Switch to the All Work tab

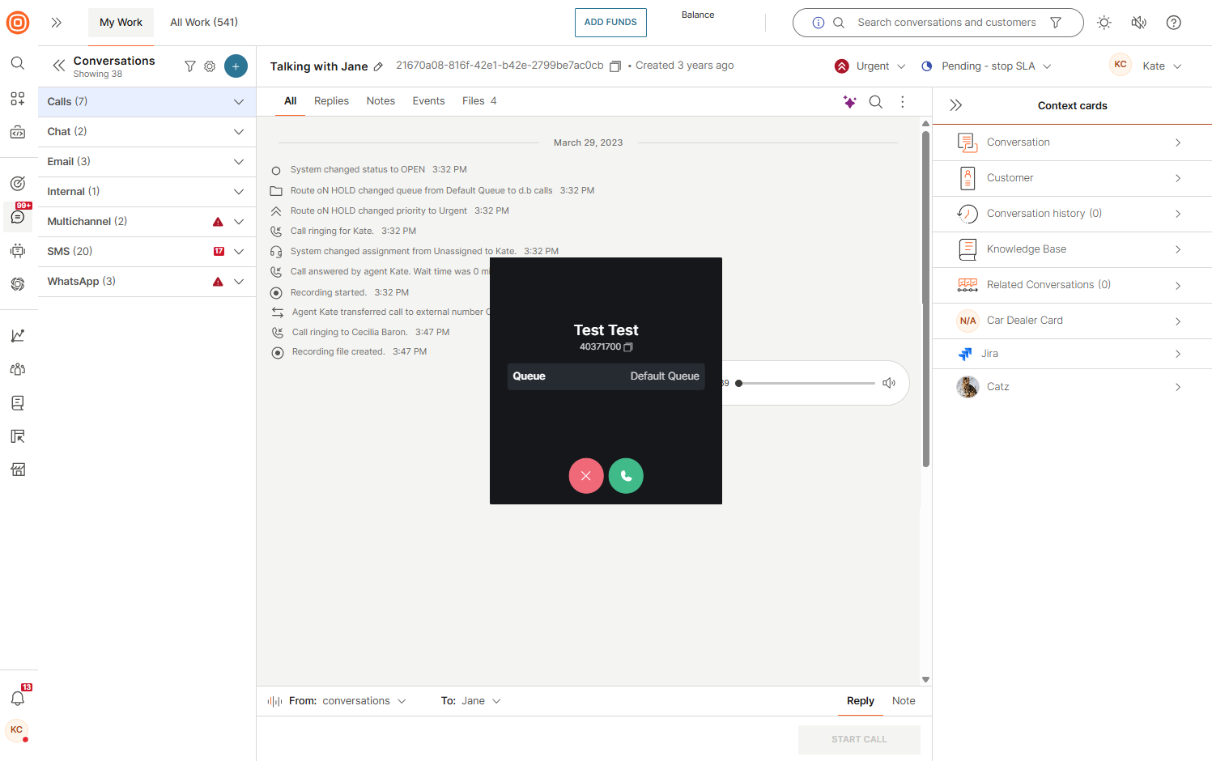click(204, 23)
